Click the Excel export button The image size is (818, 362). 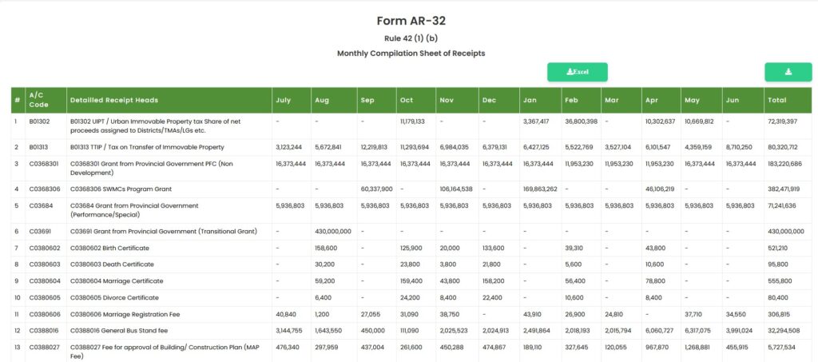(577, 72)
